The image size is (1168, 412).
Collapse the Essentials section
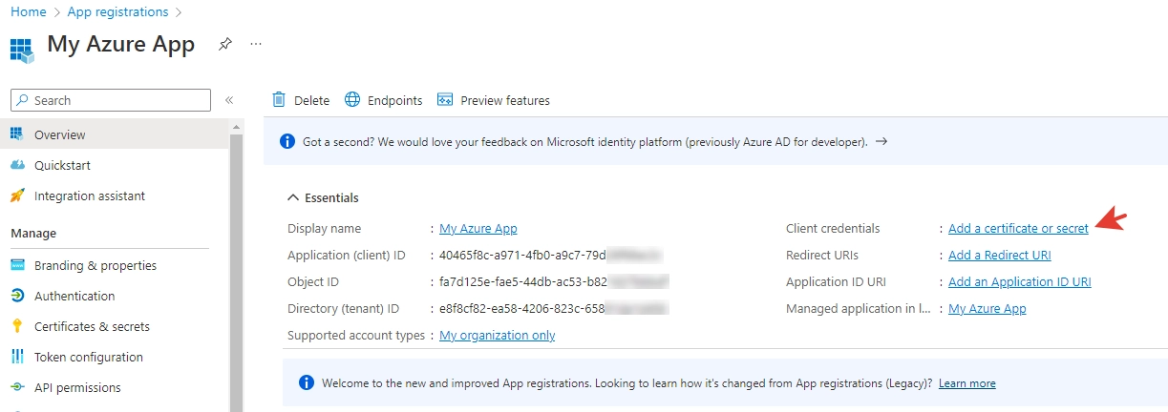(x=324, y=197)
